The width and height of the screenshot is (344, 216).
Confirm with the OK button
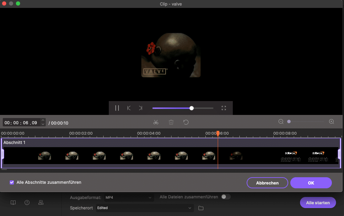311,183
